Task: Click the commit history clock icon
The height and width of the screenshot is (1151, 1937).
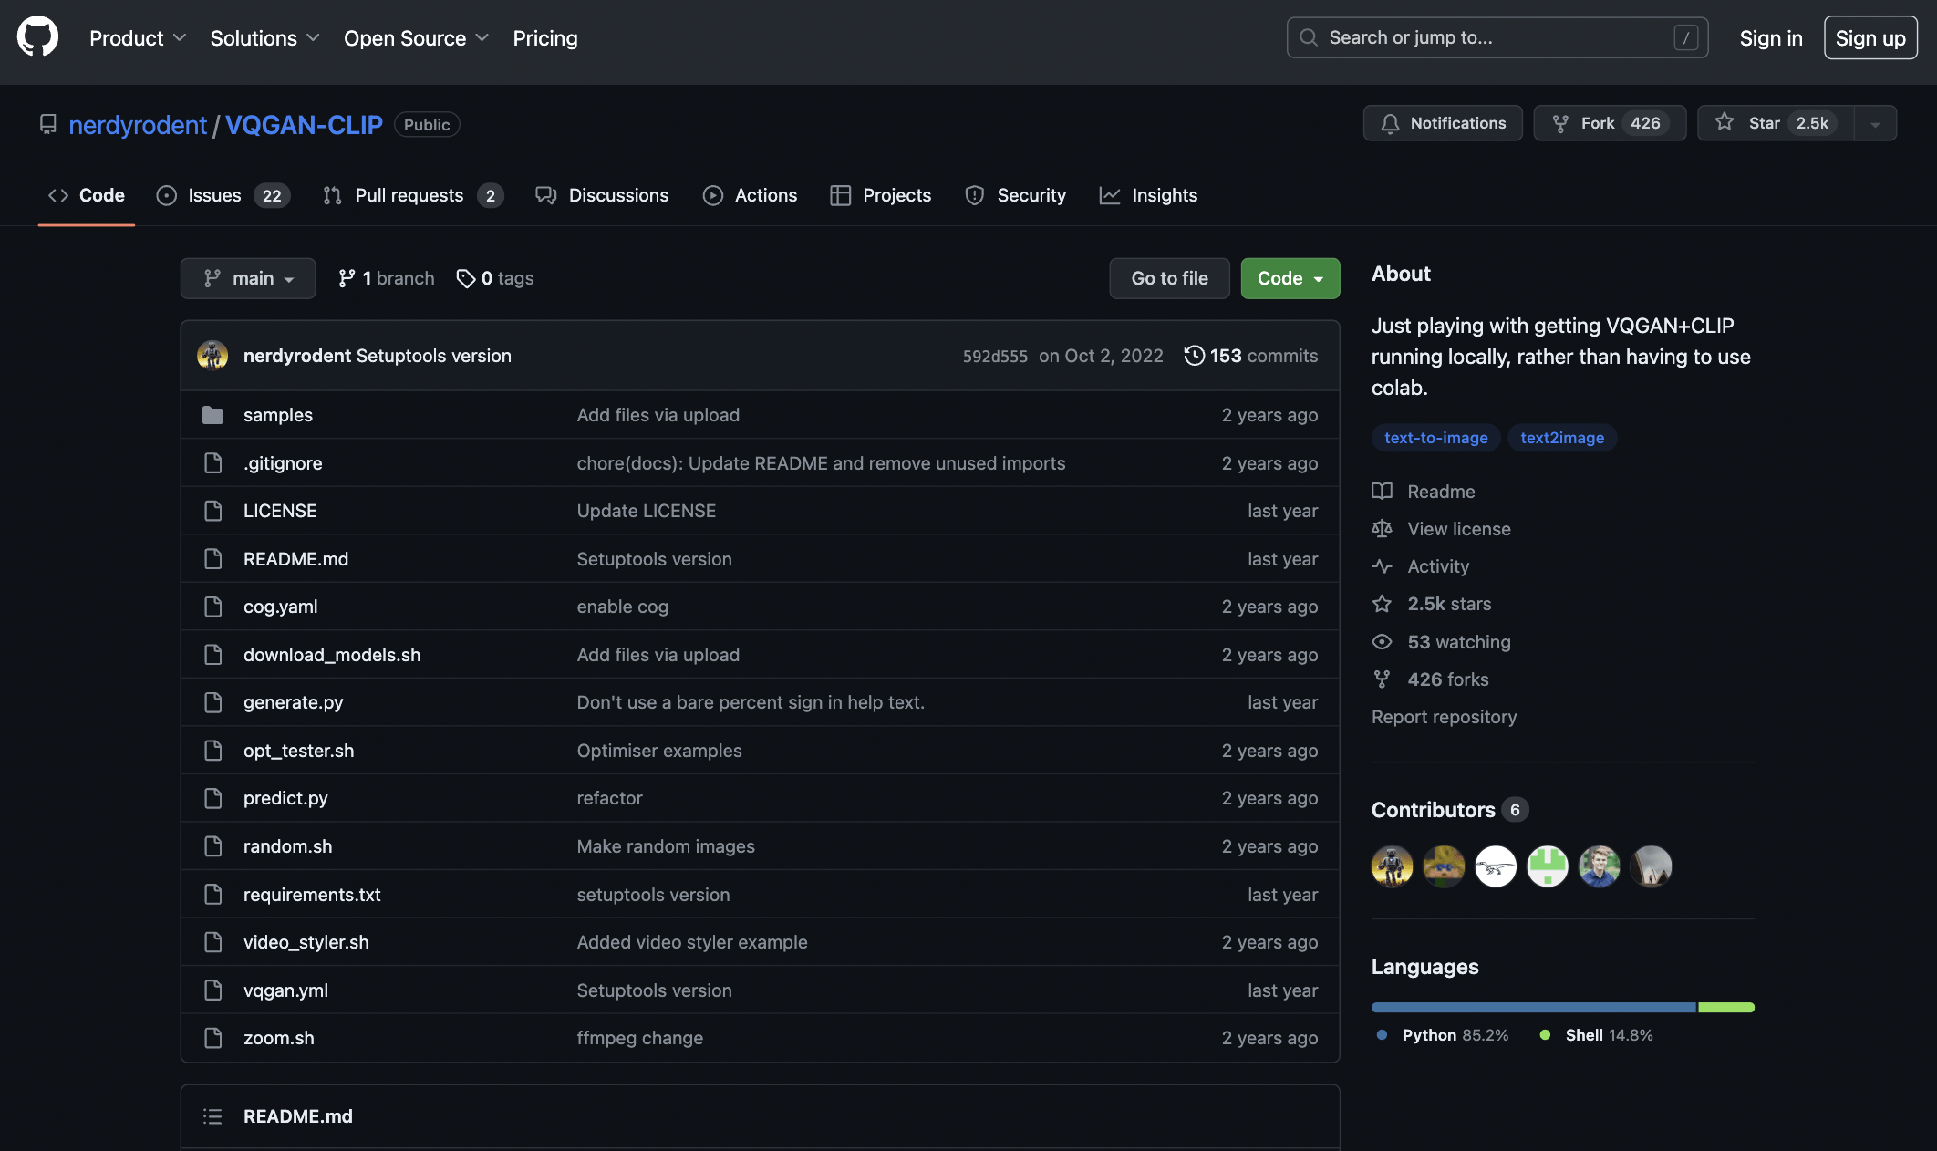Action: [1194, 356]
